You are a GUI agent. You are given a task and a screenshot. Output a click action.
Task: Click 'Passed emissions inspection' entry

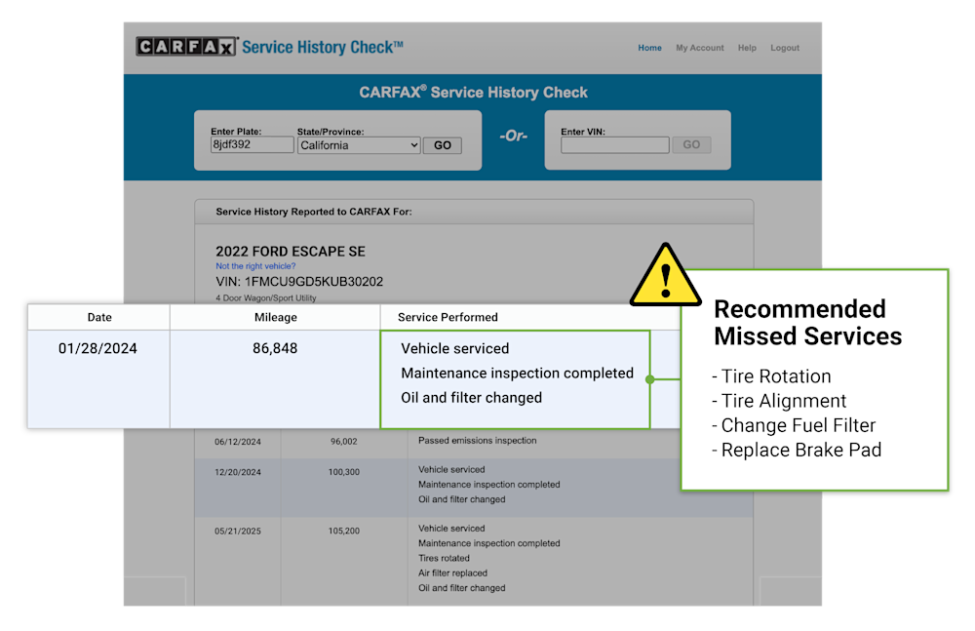(477, 441)
